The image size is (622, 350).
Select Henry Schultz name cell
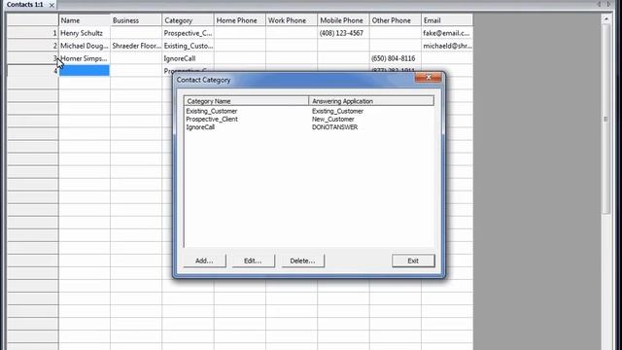85,33
